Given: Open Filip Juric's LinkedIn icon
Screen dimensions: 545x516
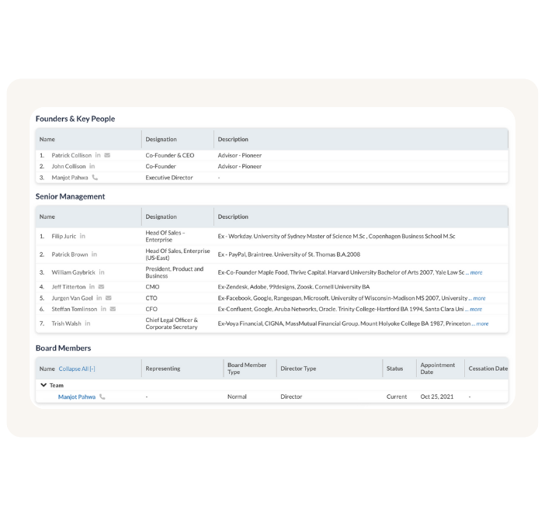Looking at the screenshot, I should coord(82,236).
